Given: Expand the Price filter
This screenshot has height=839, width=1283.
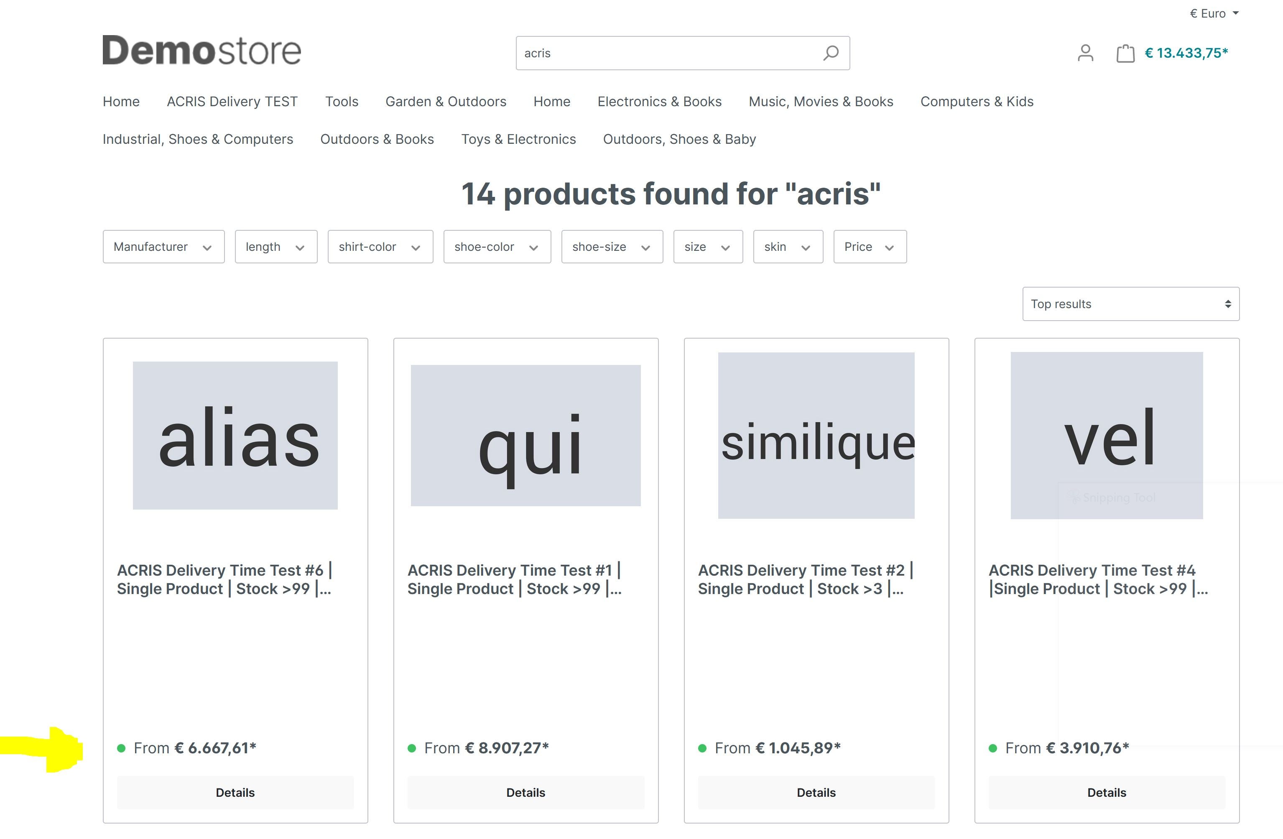Looking at the screenshot, I should click(870, 247).
